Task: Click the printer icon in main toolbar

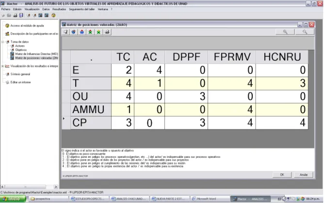Action: (15, 16)
